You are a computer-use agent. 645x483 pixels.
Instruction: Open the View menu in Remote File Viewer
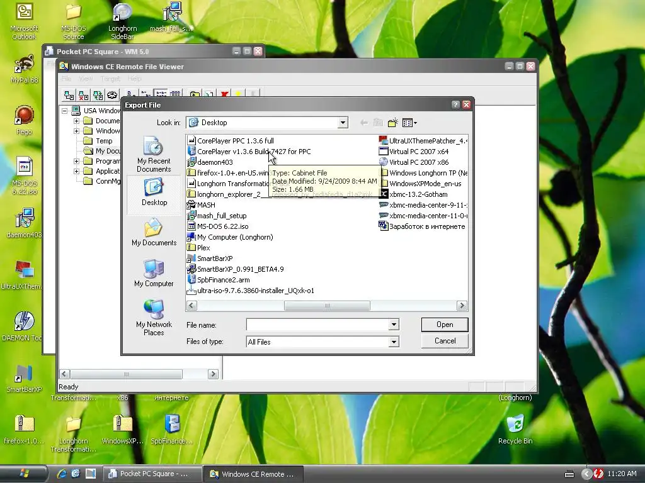coord(86,79)
